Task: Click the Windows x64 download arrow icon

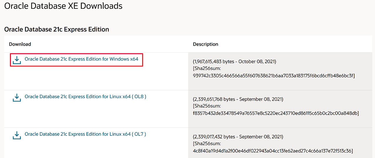Action: point(17,60)
